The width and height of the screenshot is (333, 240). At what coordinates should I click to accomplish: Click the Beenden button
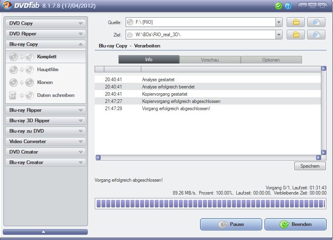[x=296, y=224]
